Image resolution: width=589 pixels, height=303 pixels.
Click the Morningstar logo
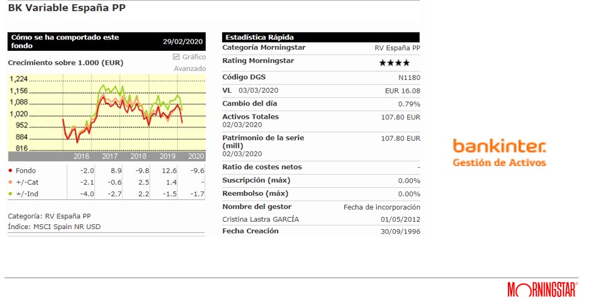click(542, 289)
